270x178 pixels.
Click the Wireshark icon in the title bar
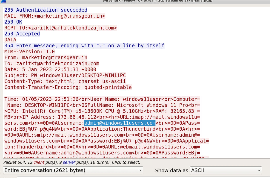(3, 1)
